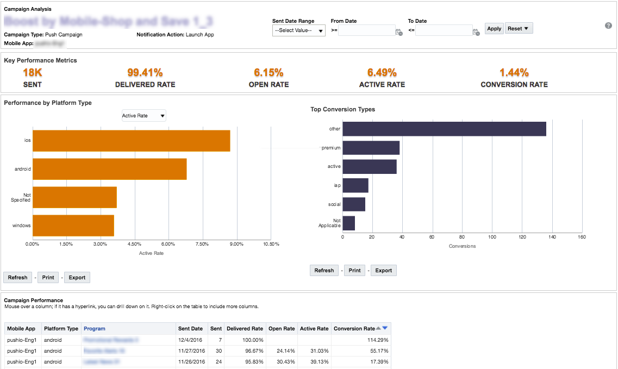Viewport: 618px width, 369px height.
Task: Click into the From Date field
Action: click(x=366, y=30)
